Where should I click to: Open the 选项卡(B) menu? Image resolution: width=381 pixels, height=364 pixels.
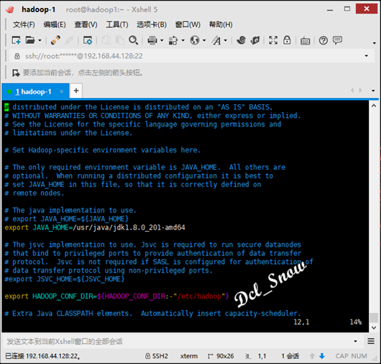point(152,24)
